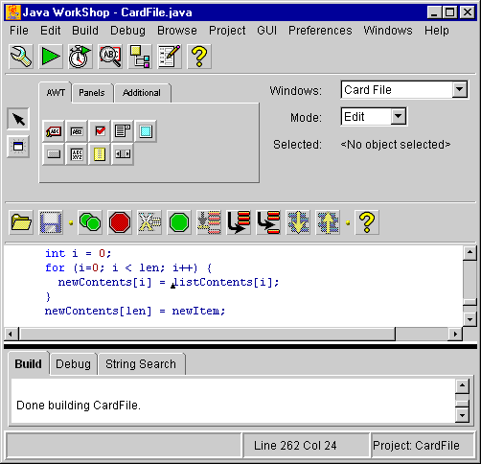The height and width of the screenshot is (464, 481).
Task: Click the run to cursor icon
Action: (209, 222)
